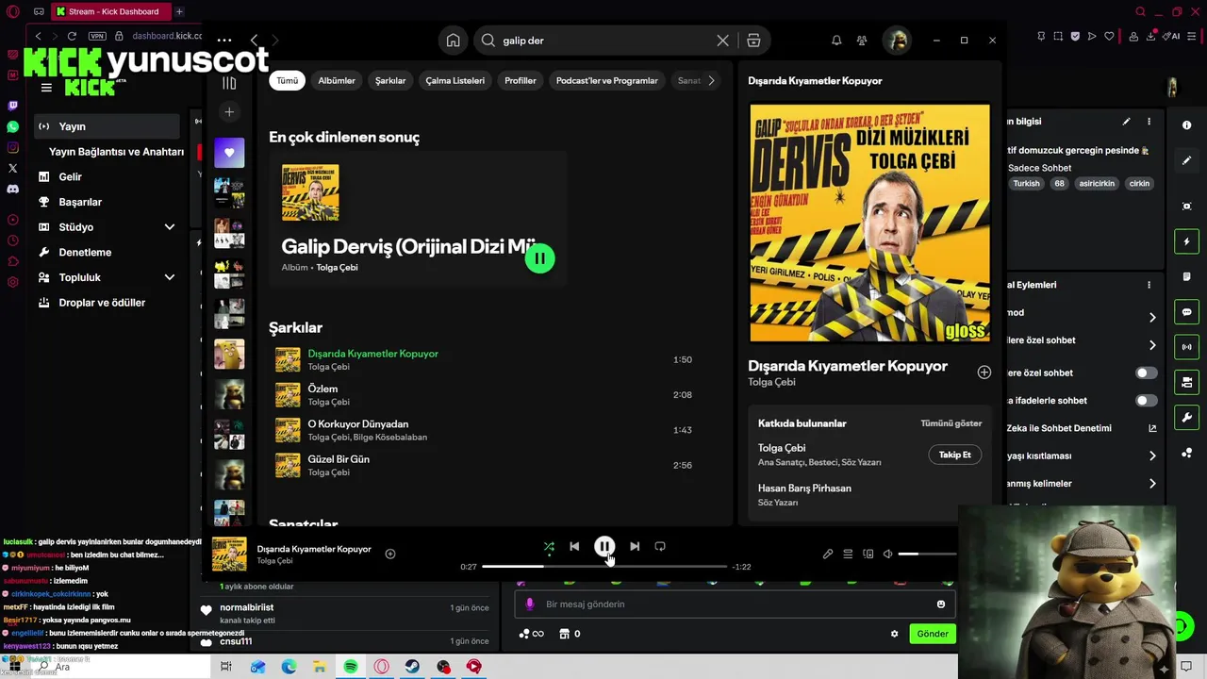Open chat settings gear icon
Image resolution: width=1207 pixels, height=679 pixels.
[895, 634]
